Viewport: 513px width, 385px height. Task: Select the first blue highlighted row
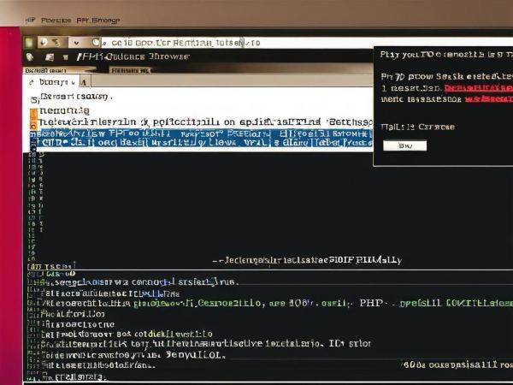click(x=201, y=133)
